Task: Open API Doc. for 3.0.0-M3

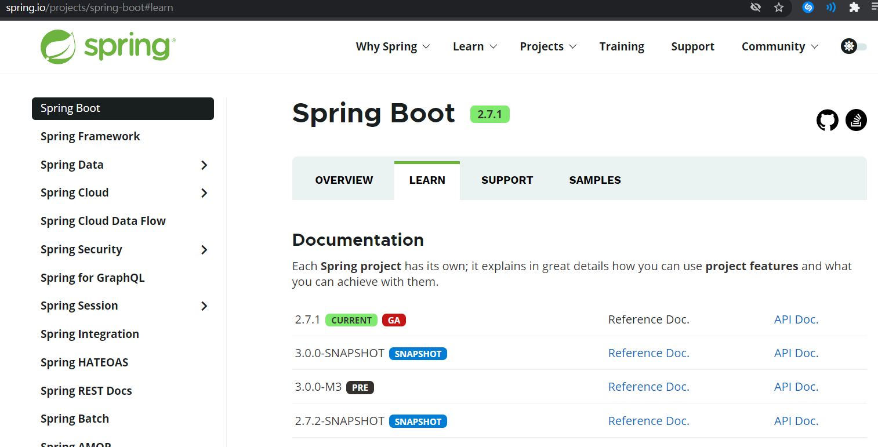Action: pyautogui.click(x=796, y=387)
